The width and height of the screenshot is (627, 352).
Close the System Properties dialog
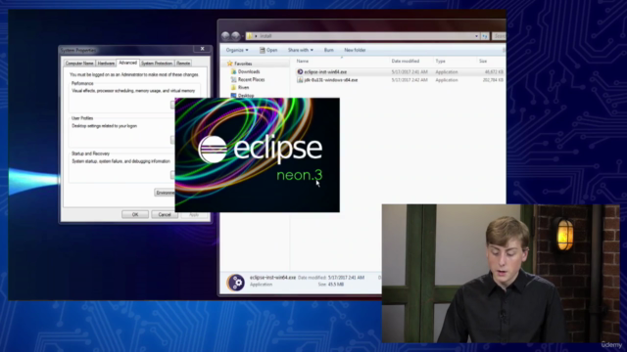pyautogui.click(x=203, y=49)
